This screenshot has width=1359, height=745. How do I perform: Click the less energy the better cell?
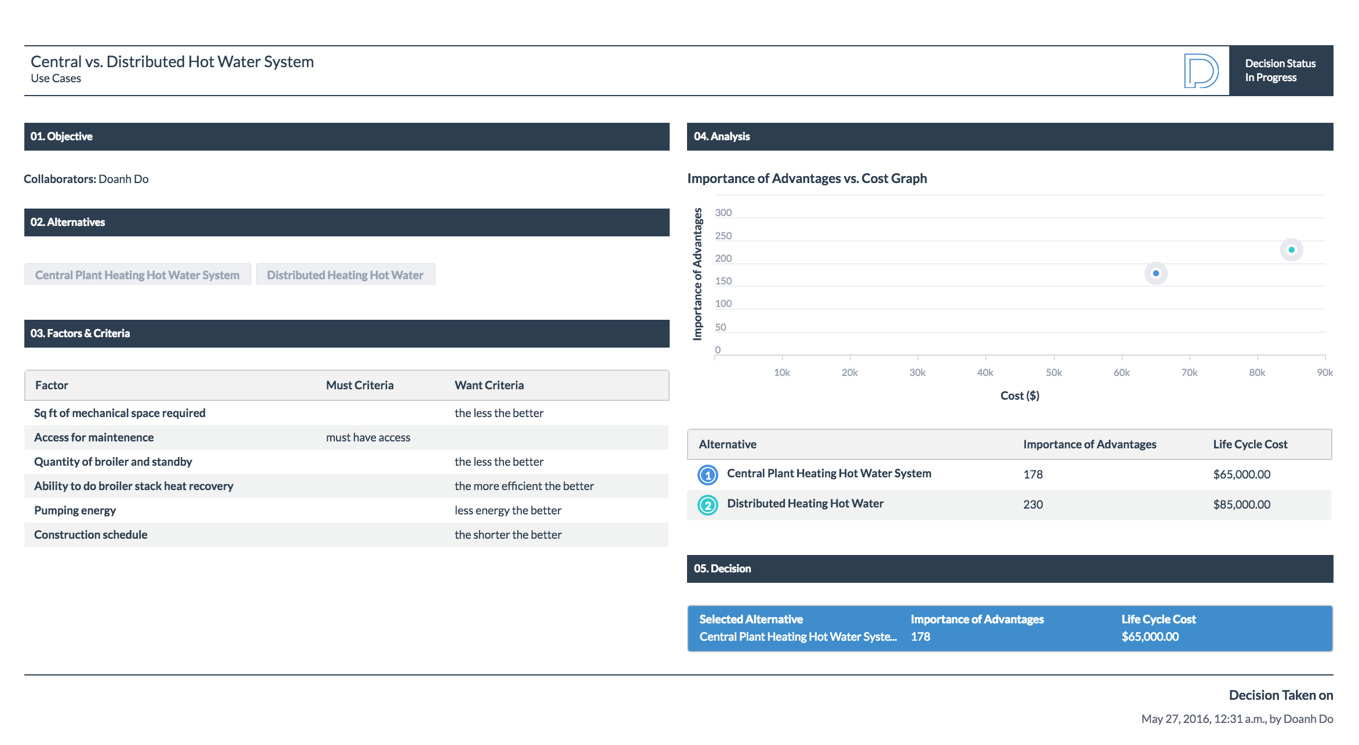(507, 510)
